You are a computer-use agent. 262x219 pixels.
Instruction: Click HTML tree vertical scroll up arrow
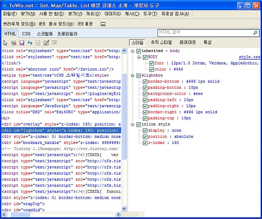[124, 51]
